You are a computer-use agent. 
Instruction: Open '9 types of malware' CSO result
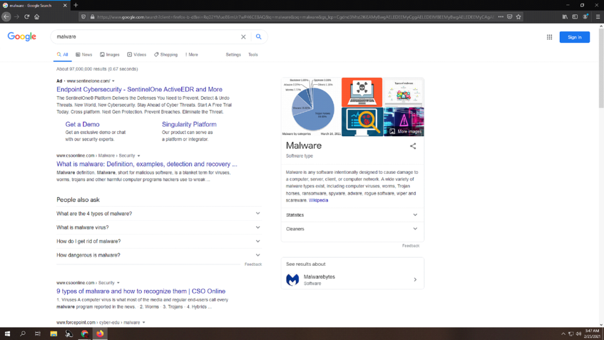141,291
